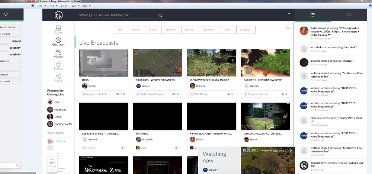Select the Strategy category tab
This screenshot has height=174, width=372.
[x=171, y=30]
